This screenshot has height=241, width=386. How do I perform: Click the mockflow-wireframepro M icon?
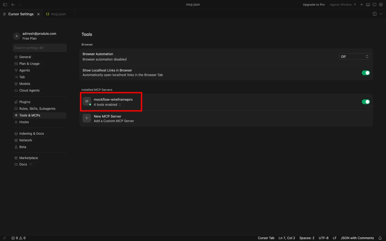click(x=87, y=101)
